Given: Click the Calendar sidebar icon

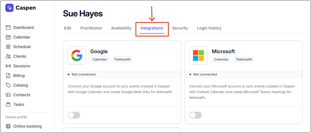Looking at the screenshot, I should point(8,37).
